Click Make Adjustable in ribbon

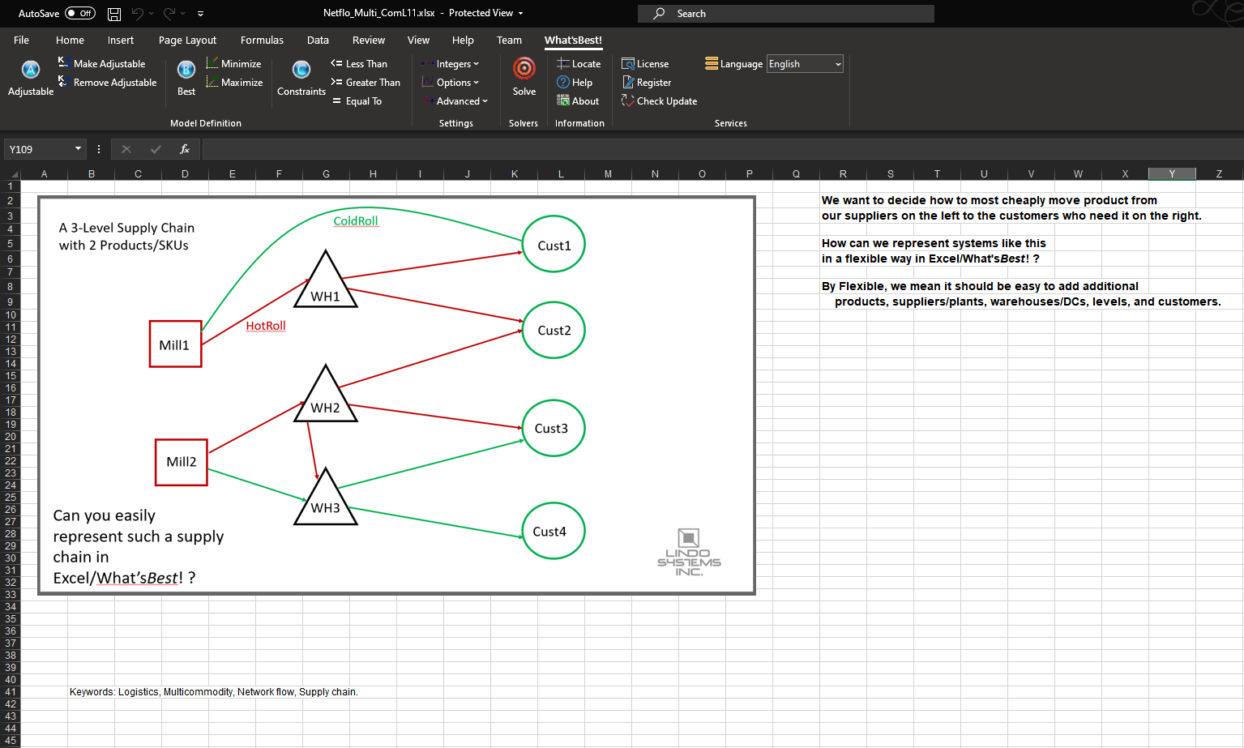[102, 63]
